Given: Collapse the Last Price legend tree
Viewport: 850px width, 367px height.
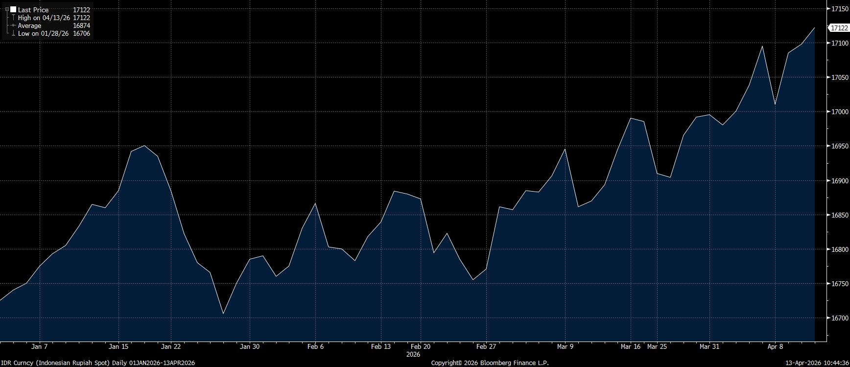Looking at the screenshot, I should point(7,10).
